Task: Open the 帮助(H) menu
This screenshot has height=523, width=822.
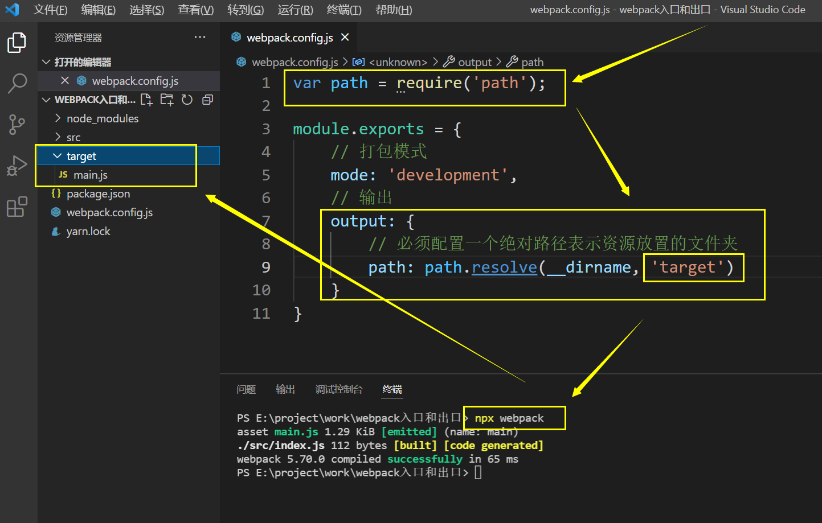Action: click(x=394, y=10)
